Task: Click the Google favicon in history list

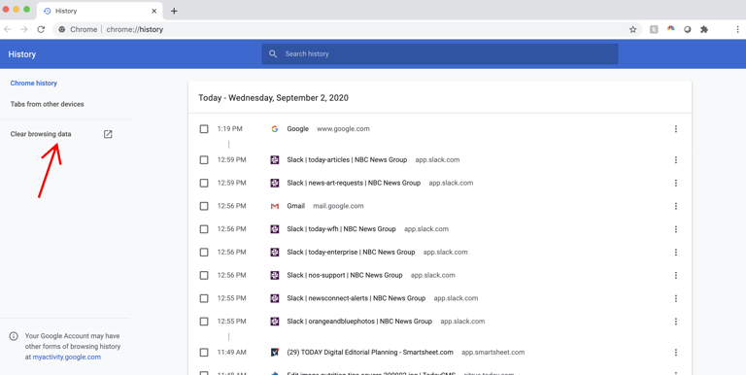Action: click(x=275, y=129)
